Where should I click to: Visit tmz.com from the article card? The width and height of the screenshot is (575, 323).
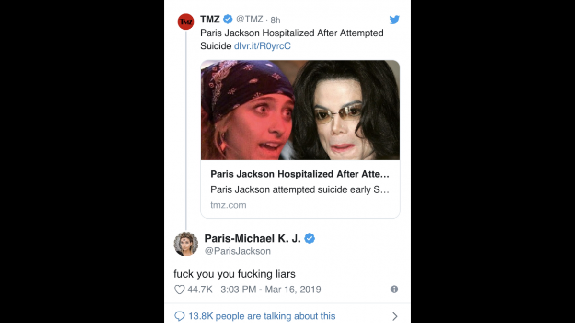pyautogui.click(x=228, y=205)
